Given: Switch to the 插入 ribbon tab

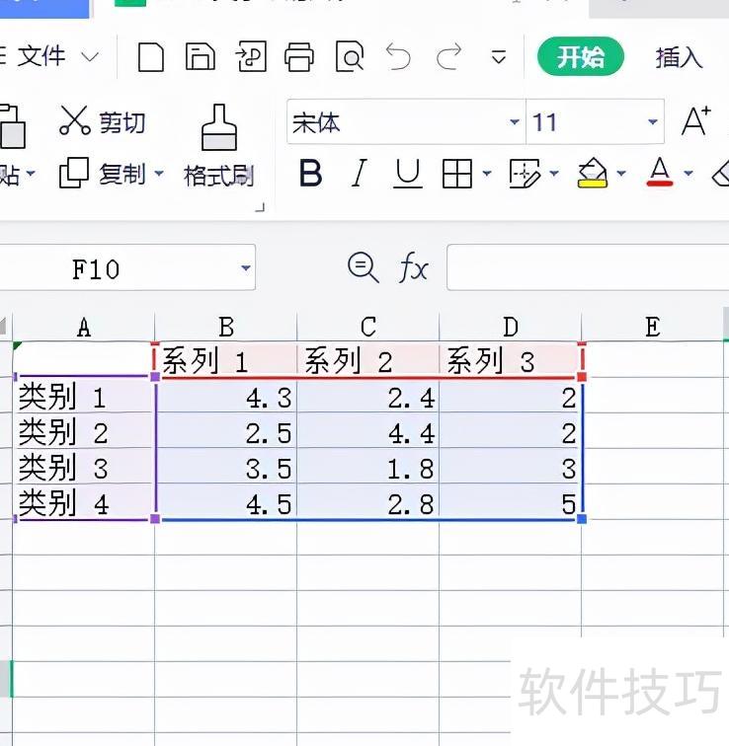Looking at the screenshot, I should 679,57.
